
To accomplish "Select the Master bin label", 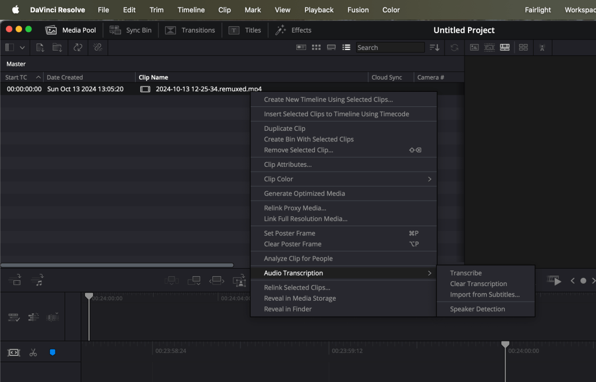I will [x=16, y=64].
